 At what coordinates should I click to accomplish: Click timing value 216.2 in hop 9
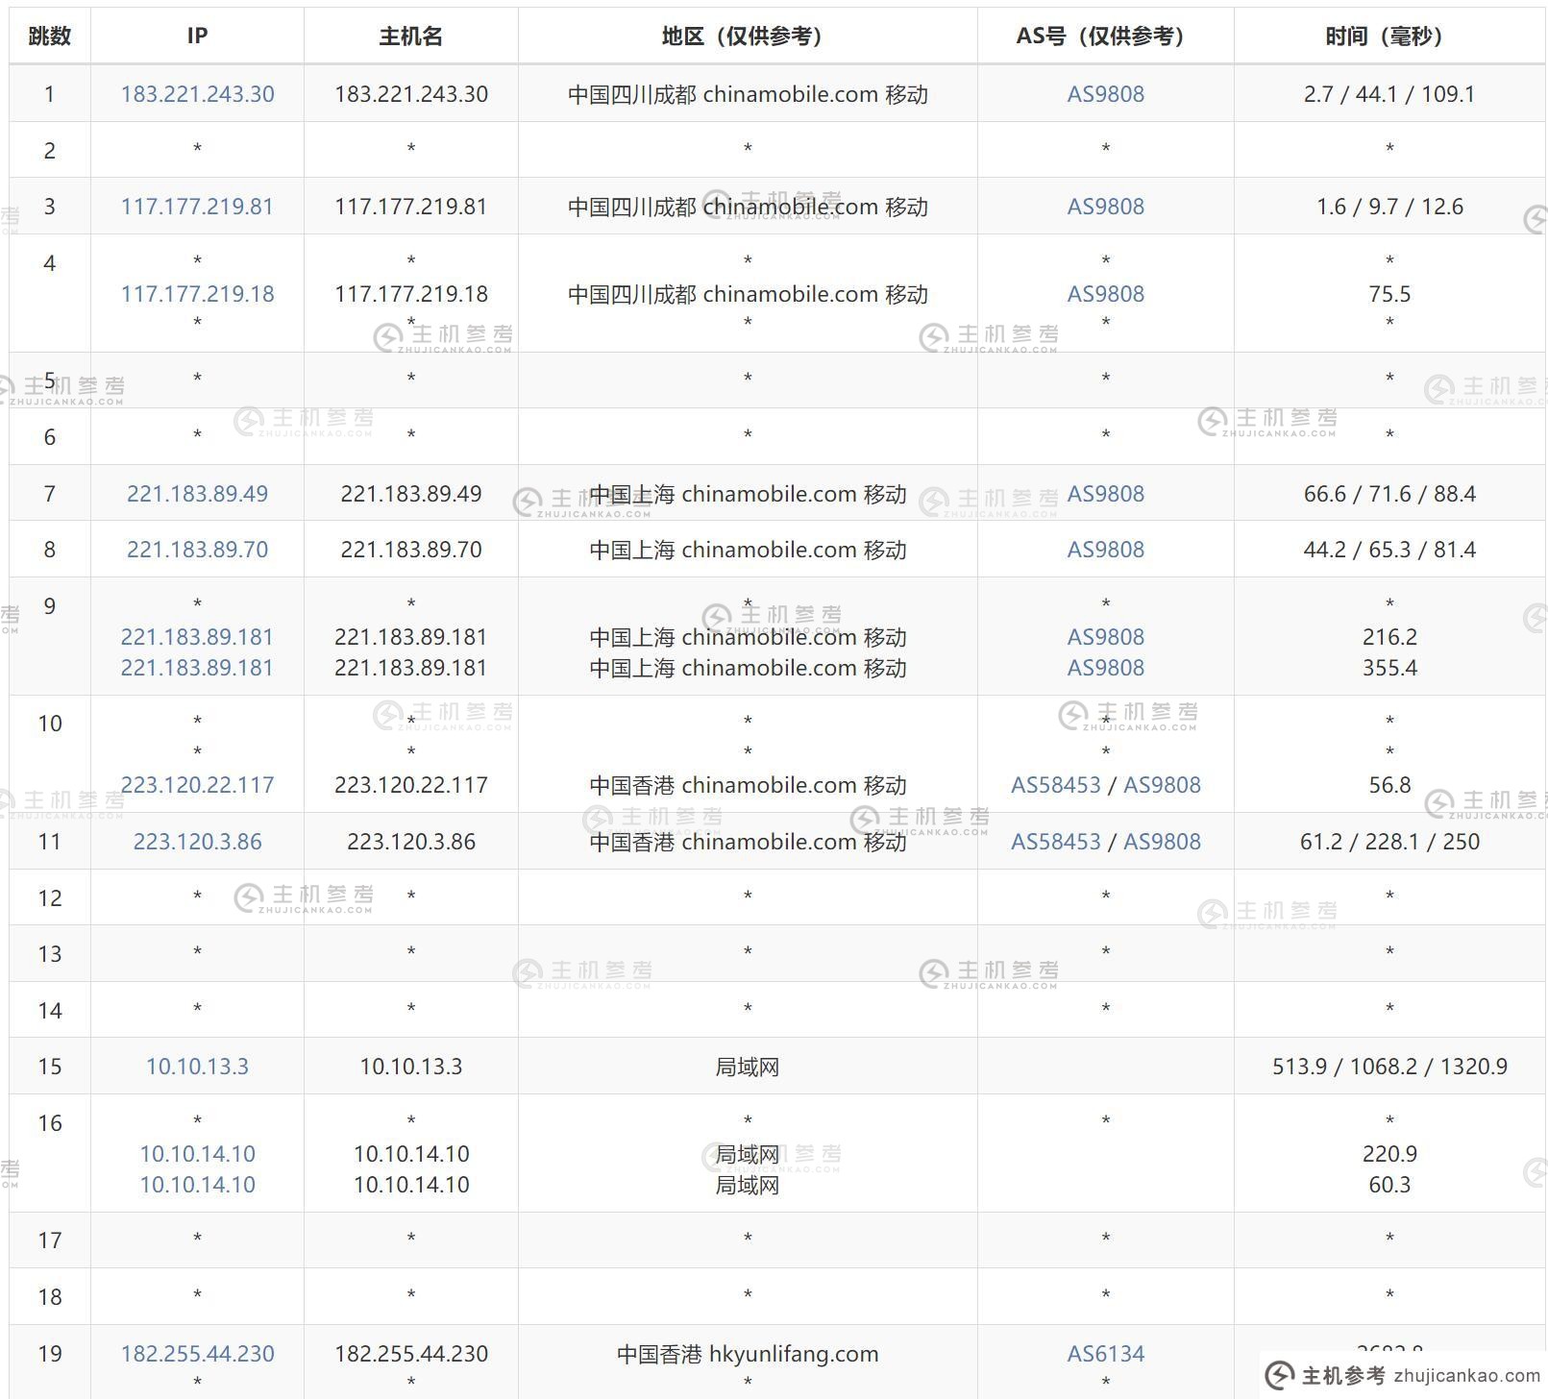click(1389, 637)
